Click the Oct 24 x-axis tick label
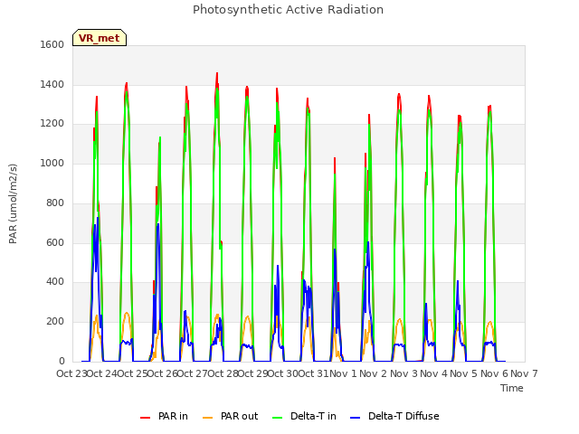 pyautogui.click(x=101, y=373)
